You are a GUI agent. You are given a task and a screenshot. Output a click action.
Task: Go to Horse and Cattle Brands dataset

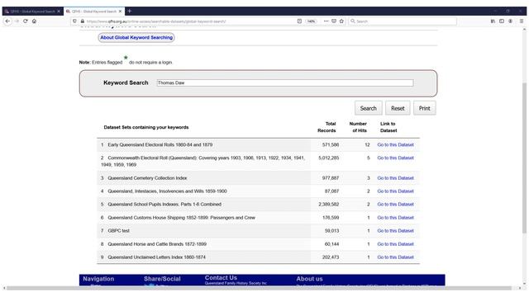click(x=395, y=244)
